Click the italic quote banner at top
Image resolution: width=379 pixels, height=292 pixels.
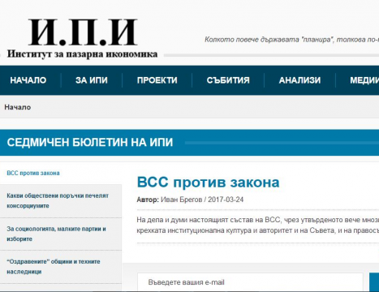291,40
